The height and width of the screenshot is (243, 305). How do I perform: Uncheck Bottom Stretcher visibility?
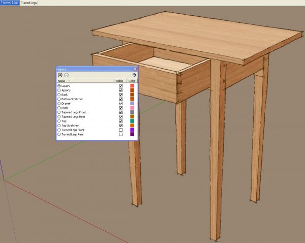pyautogui.click(x=120, y=99)
